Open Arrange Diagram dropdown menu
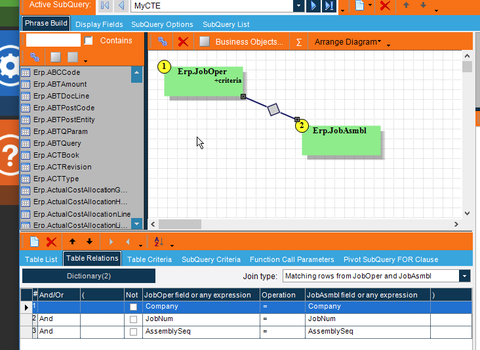 [348, 41]
